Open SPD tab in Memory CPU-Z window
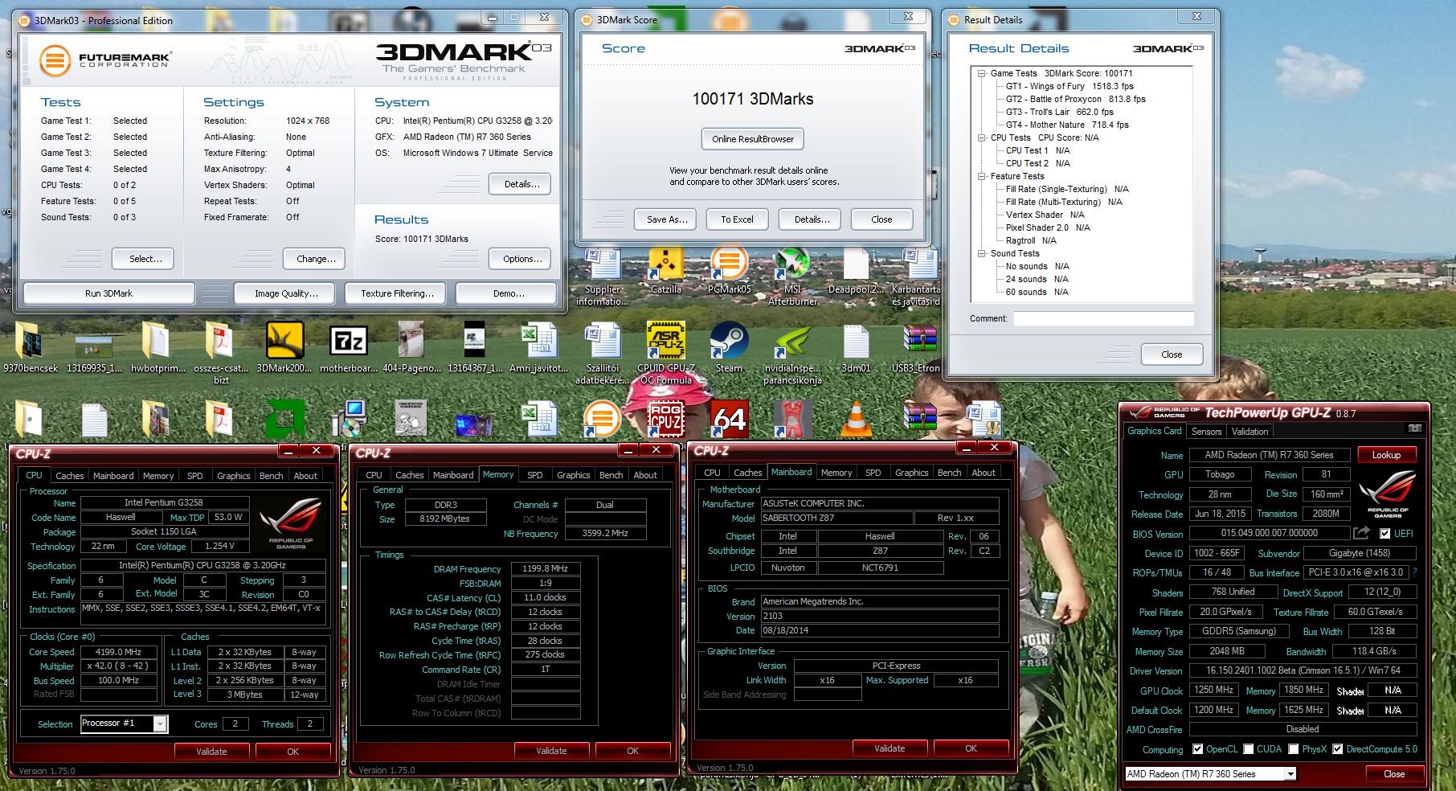The height and width of the screenshot is (791, 1456). tap(534, 475)
